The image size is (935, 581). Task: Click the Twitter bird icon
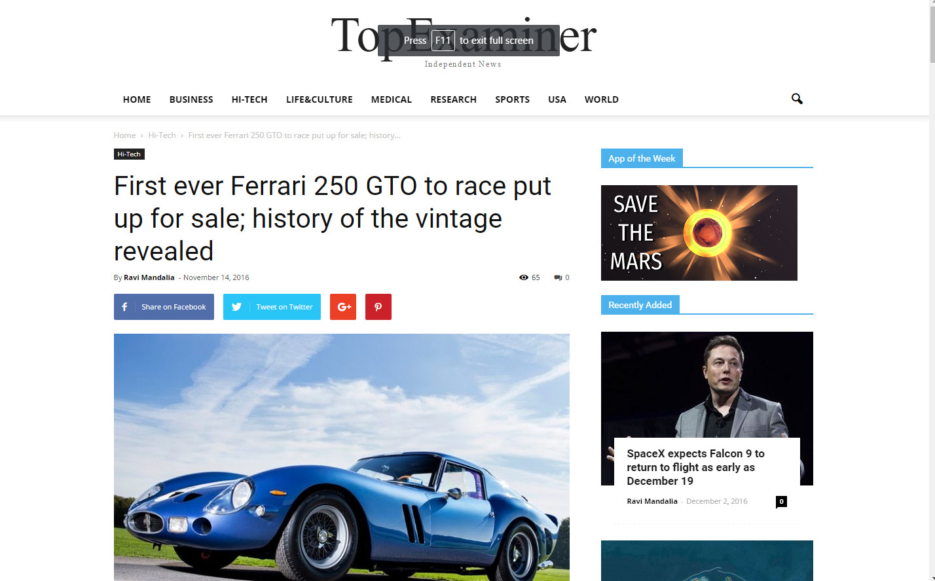tap(236, 307)
